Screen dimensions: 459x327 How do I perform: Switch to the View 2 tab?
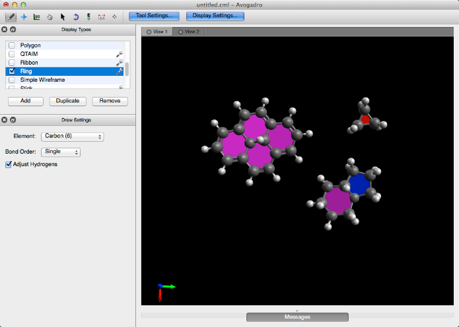pyautogui.click(x=191, y=32)
